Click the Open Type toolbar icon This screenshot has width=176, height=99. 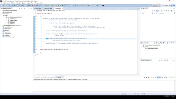[x=52, y=5]
